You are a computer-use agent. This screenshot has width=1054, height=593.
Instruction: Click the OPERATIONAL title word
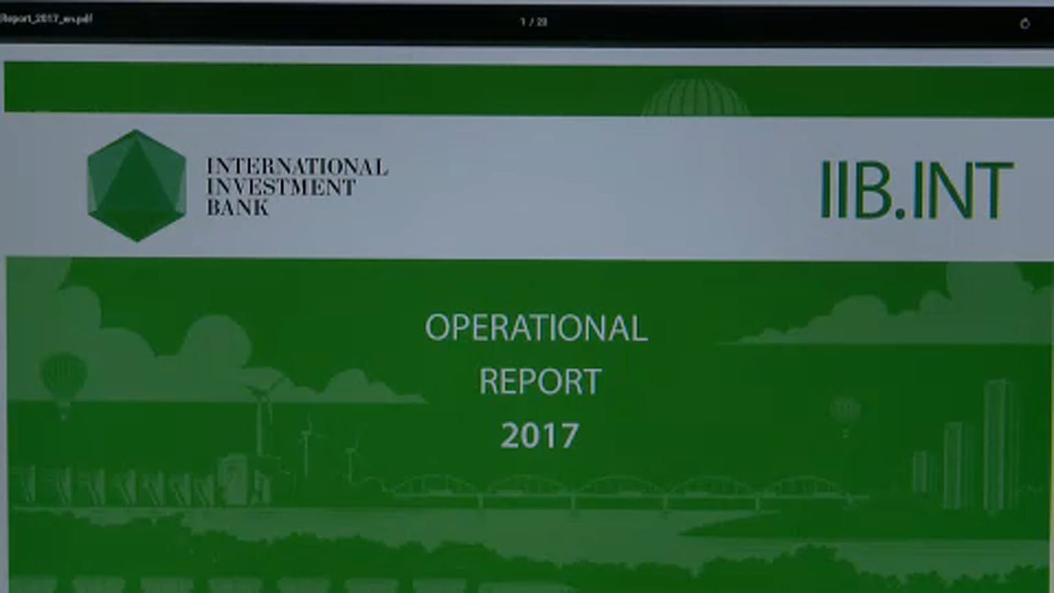point(536,328)
